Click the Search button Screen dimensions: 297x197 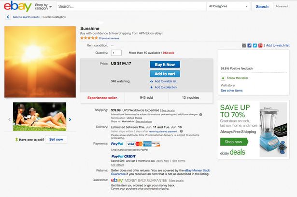tap(262, 7)
